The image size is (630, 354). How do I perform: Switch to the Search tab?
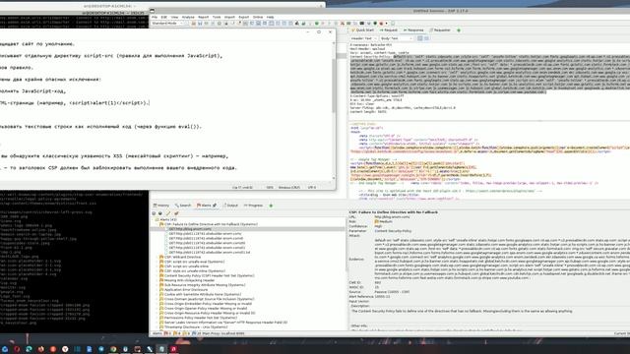point(183,206)
